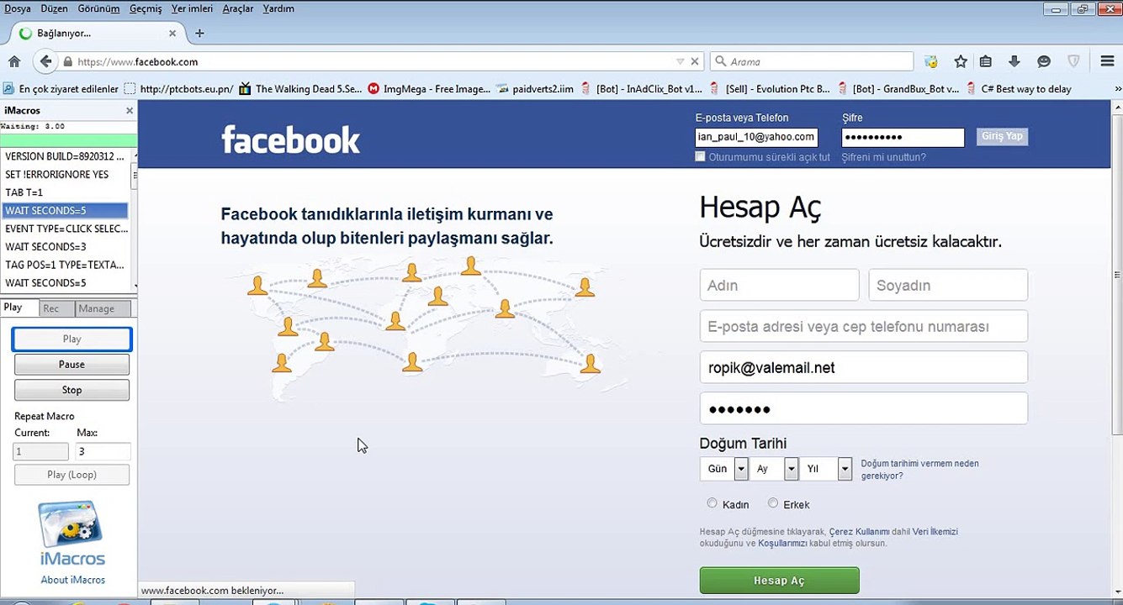Click the Firefox home icon
The image size is (1123, 605).
point(13,61)
